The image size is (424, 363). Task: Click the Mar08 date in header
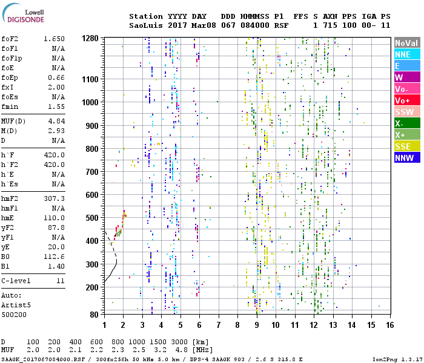204,25
